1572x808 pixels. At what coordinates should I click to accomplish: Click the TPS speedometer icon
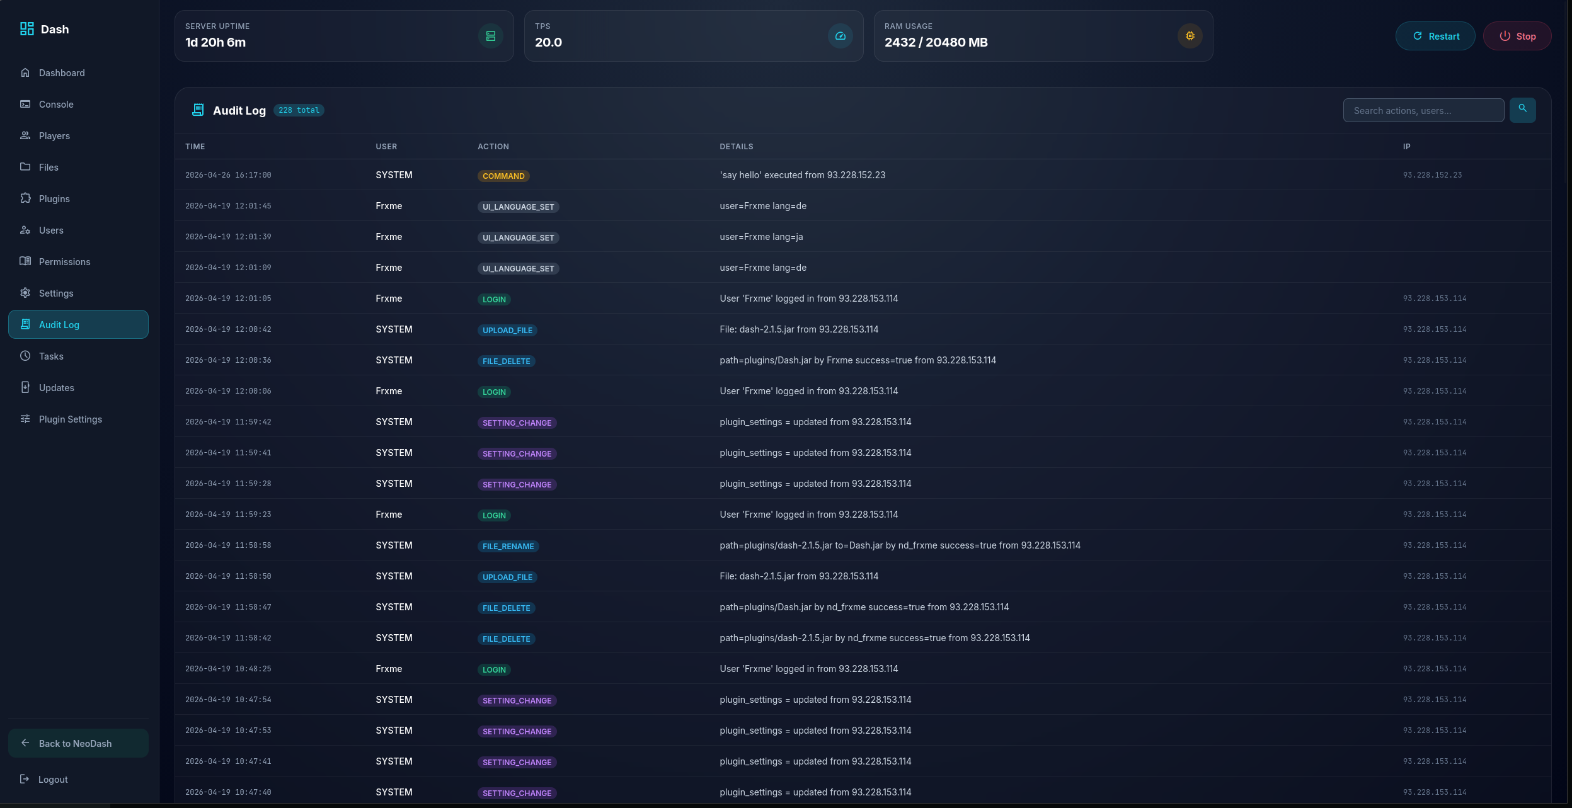841,36
